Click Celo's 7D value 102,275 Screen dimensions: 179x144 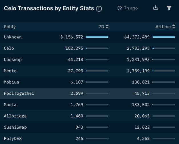74,48
